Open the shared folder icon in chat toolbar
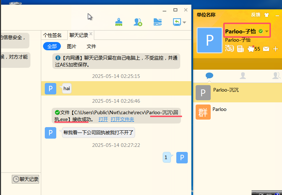Screen dimensions: 282x195 coord(158,22)
